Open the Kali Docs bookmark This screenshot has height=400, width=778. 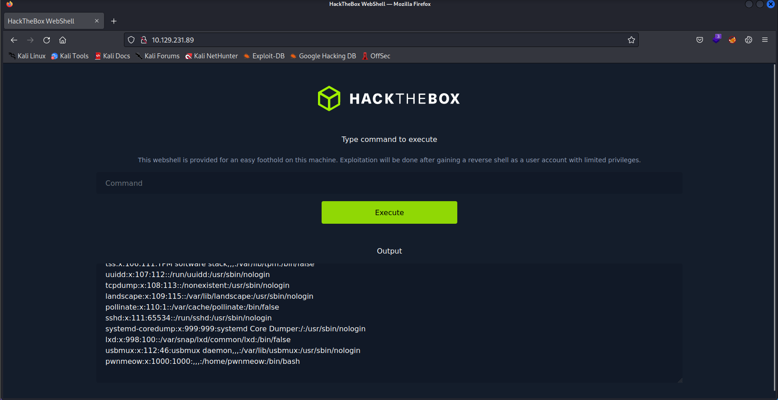113,56
